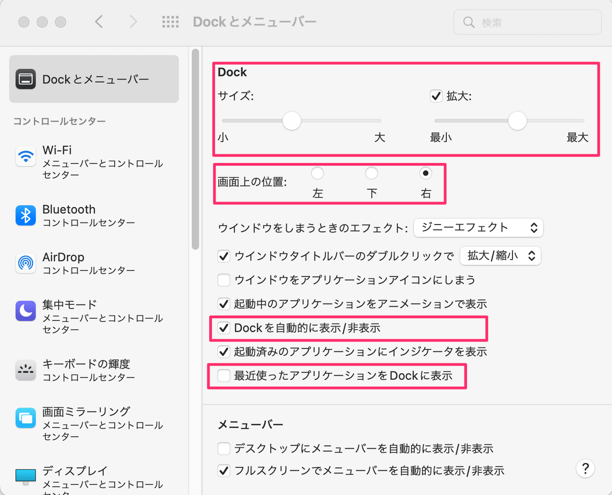Select the Wi-Fi sidebar entry
The image size is (612, 495).
[x=94, y=162]
